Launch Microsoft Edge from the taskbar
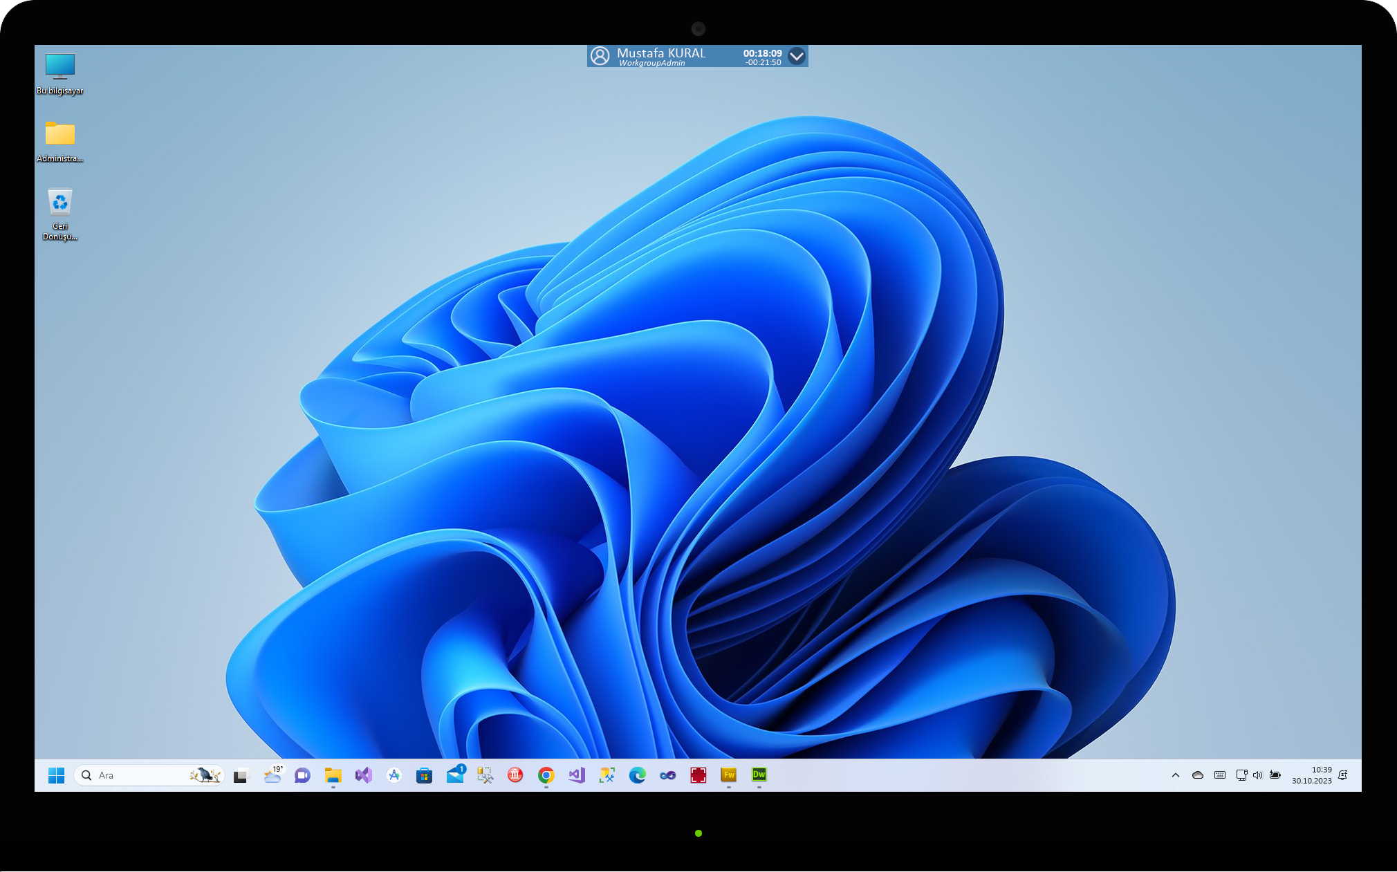1397x872 pixels. (x=638, y=775)
